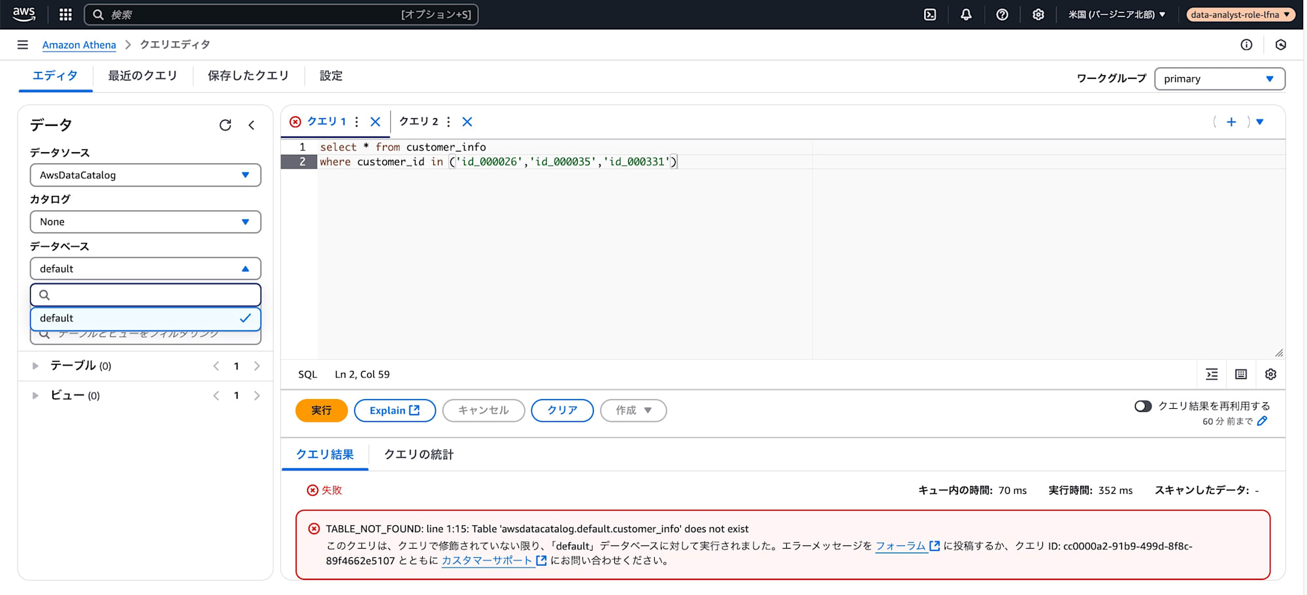Refresh the Data panel
This screenshot has width=1307, height=595.
[x=225, y=125]
